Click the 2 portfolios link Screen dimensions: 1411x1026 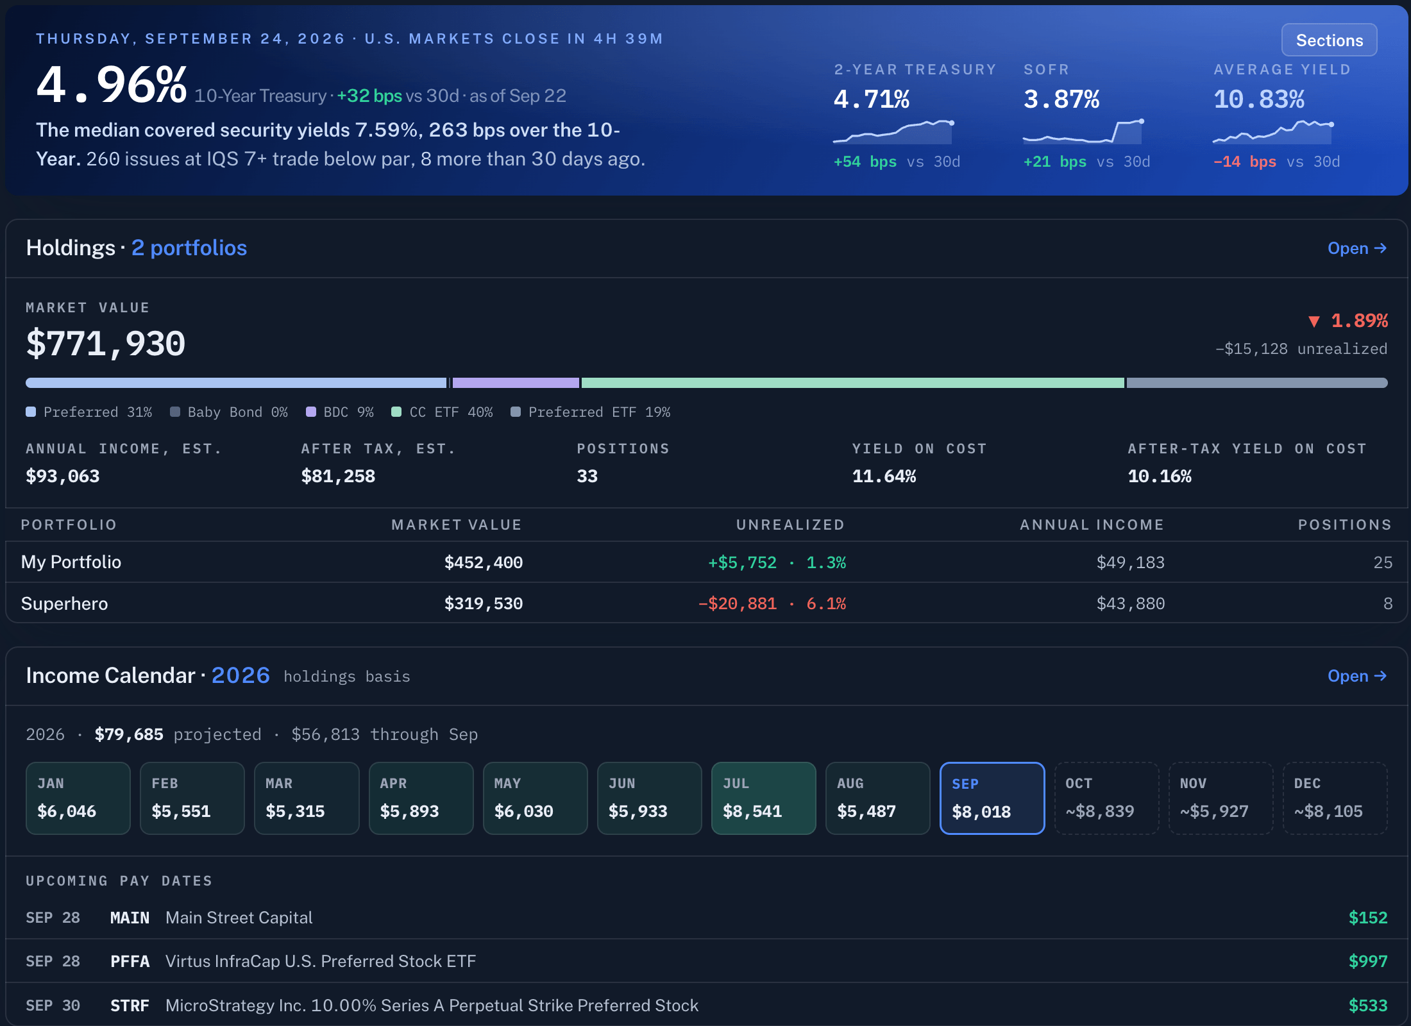189,248
